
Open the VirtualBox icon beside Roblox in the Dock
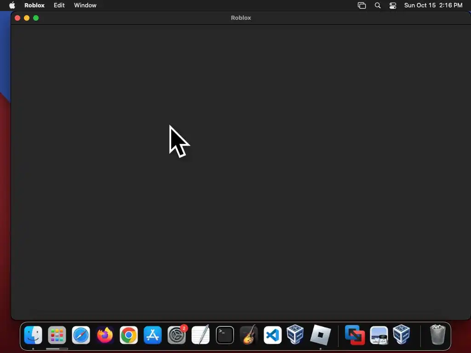click(x=295, y=334)
